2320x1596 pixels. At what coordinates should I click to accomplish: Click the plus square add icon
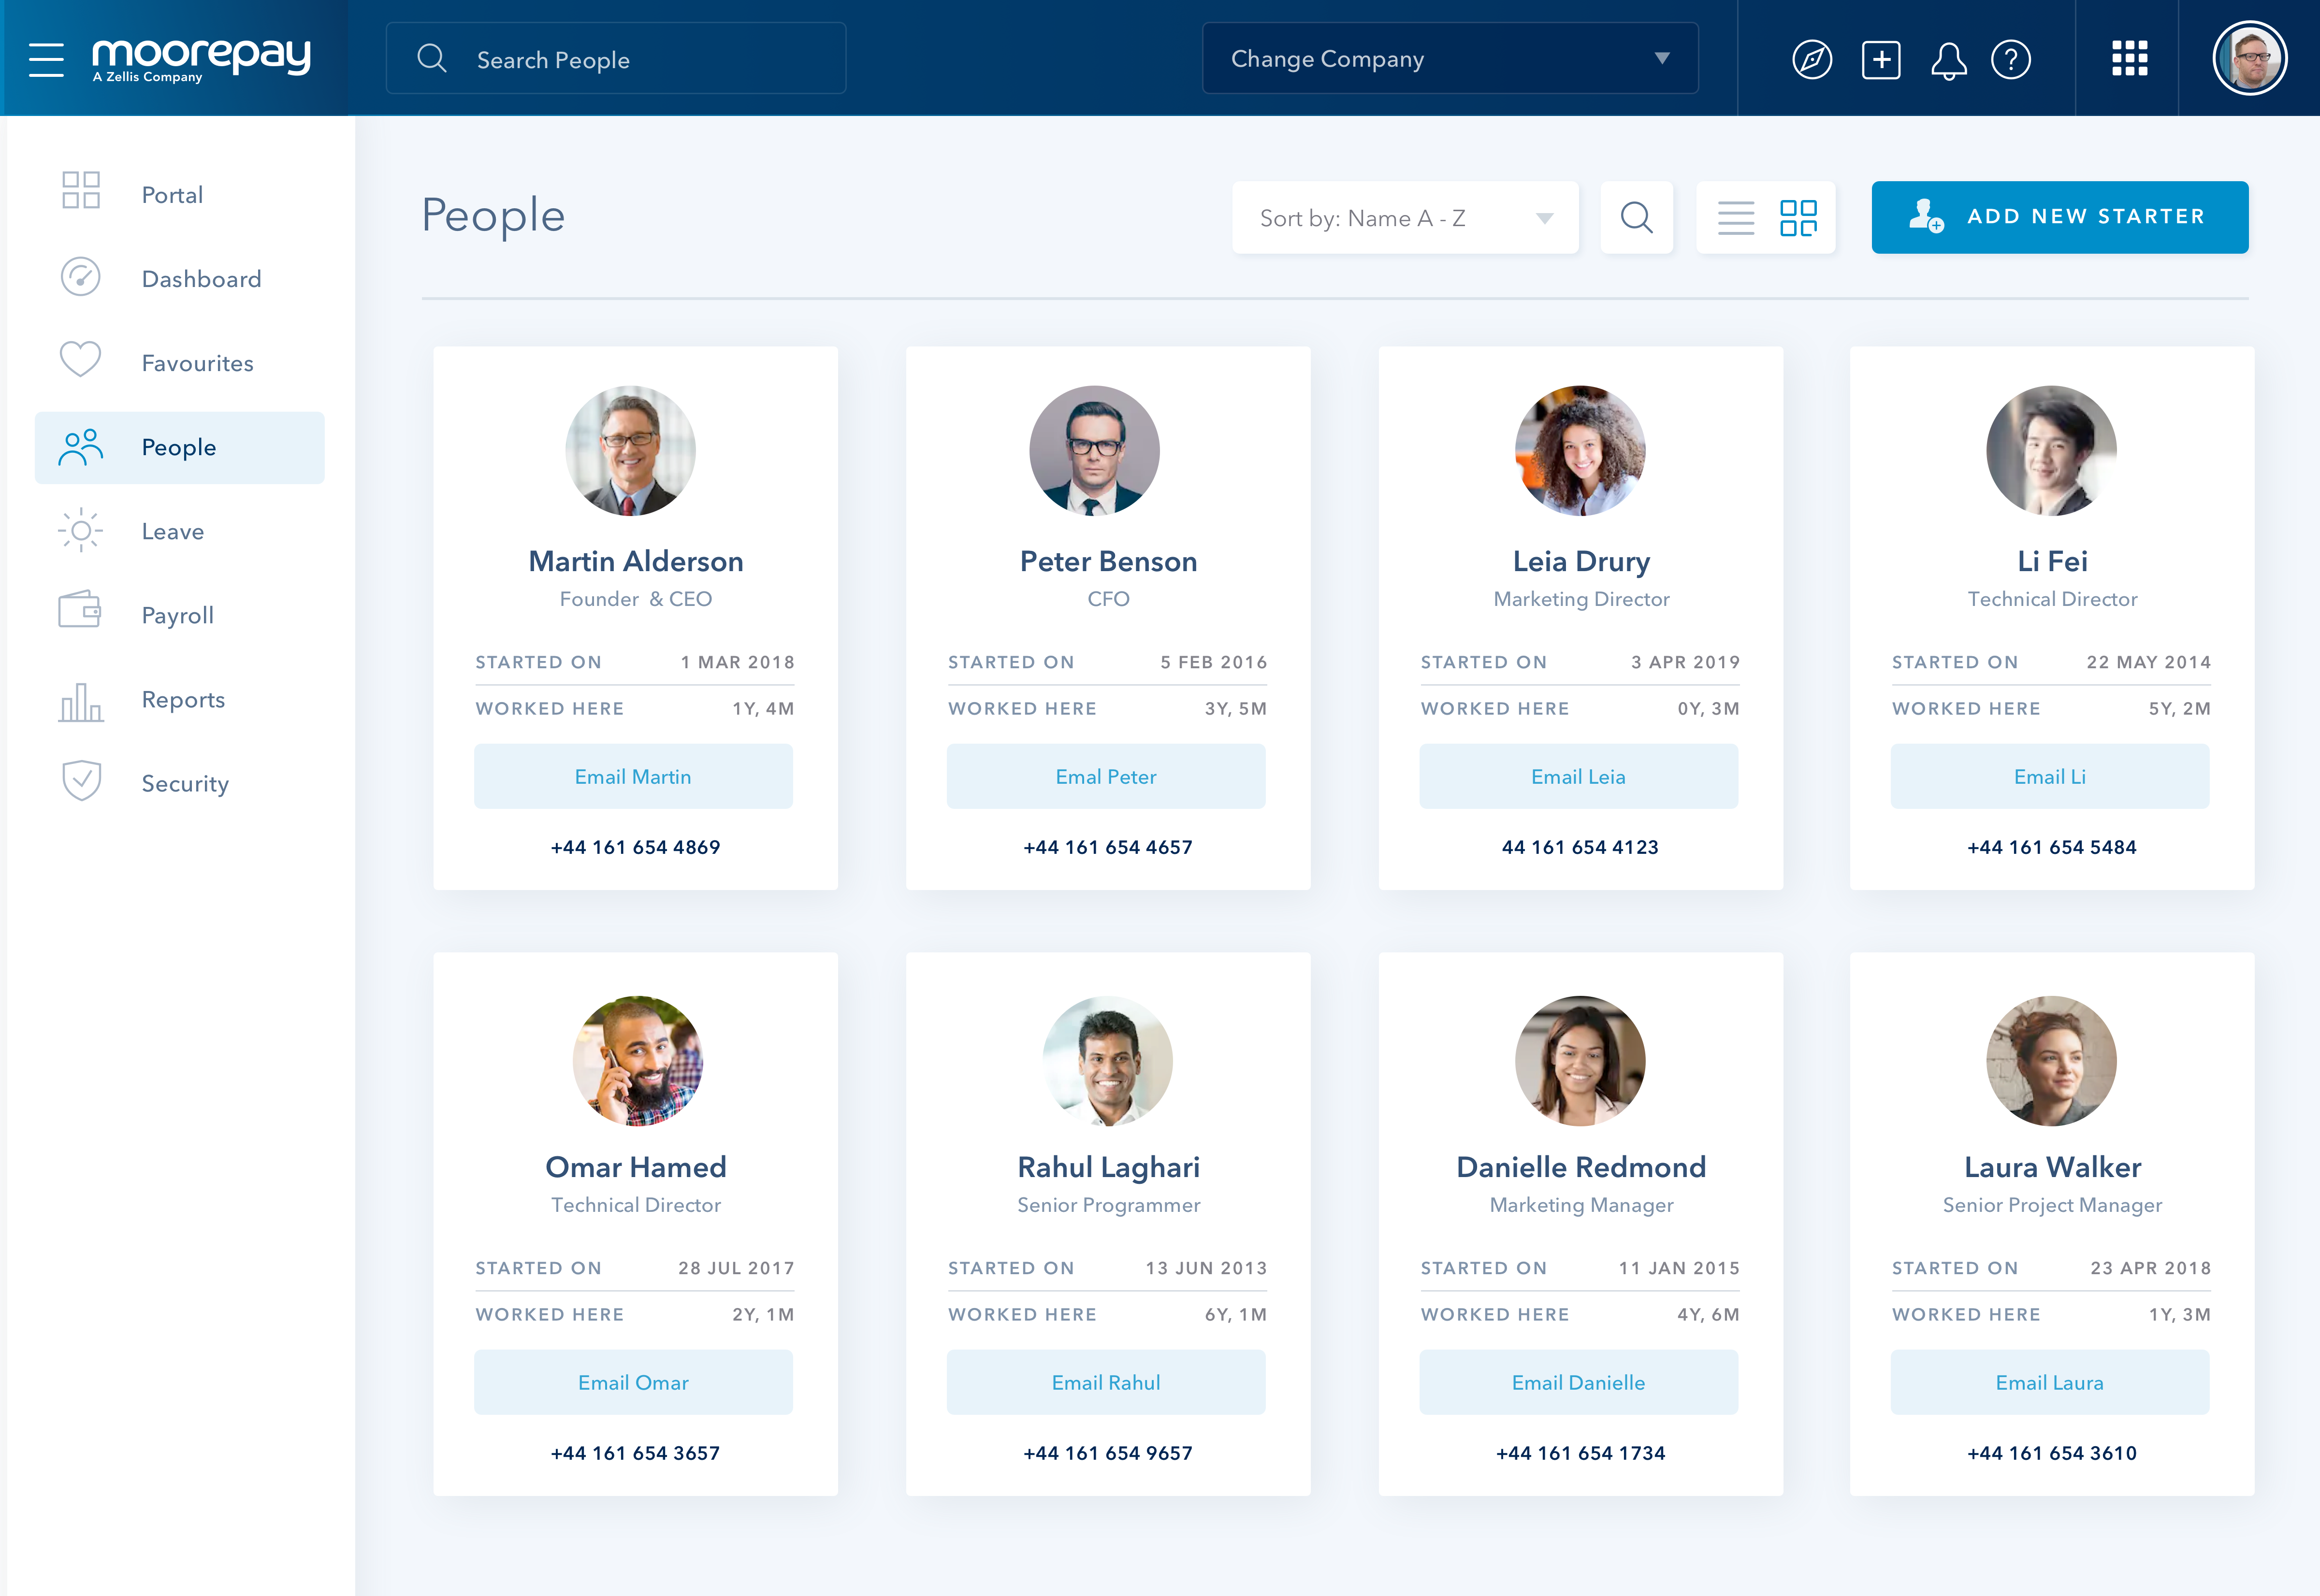(1881, 59)
